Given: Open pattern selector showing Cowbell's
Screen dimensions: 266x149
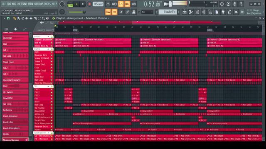Looking at the screenshot, I should click(167, 12).
